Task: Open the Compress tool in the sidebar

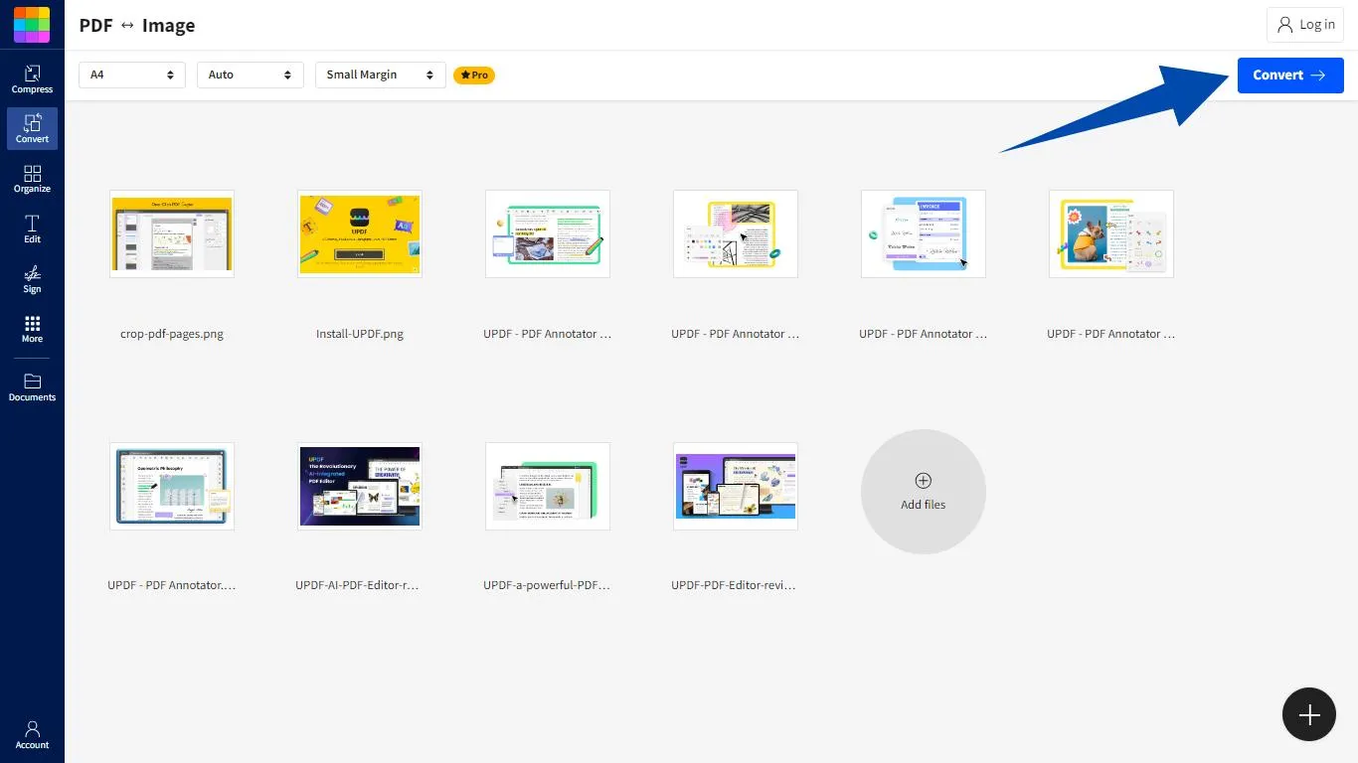Action: [x=32, y=77]
